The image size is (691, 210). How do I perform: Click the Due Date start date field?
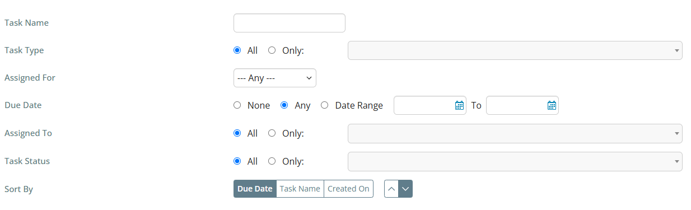[430, 105]
